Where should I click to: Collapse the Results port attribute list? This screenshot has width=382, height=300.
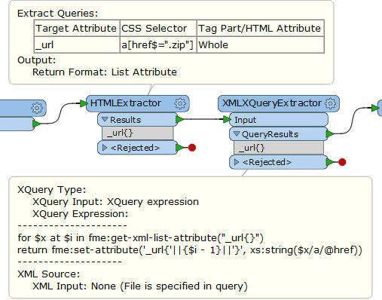pos(105,119)
